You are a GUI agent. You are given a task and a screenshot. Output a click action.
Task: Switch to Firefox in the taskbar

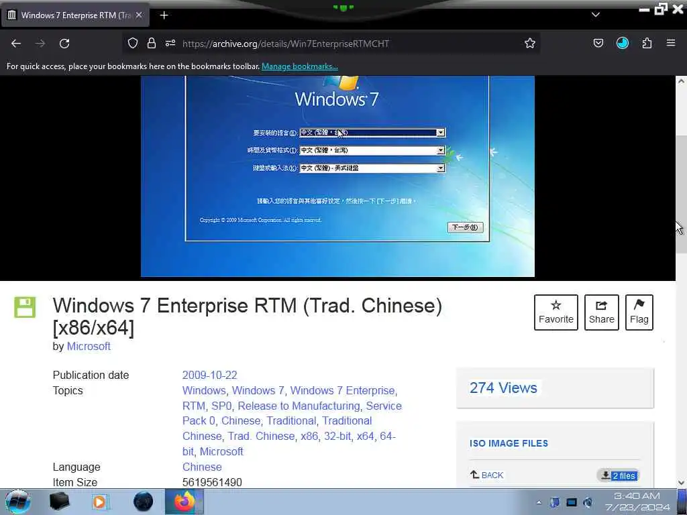184,502
